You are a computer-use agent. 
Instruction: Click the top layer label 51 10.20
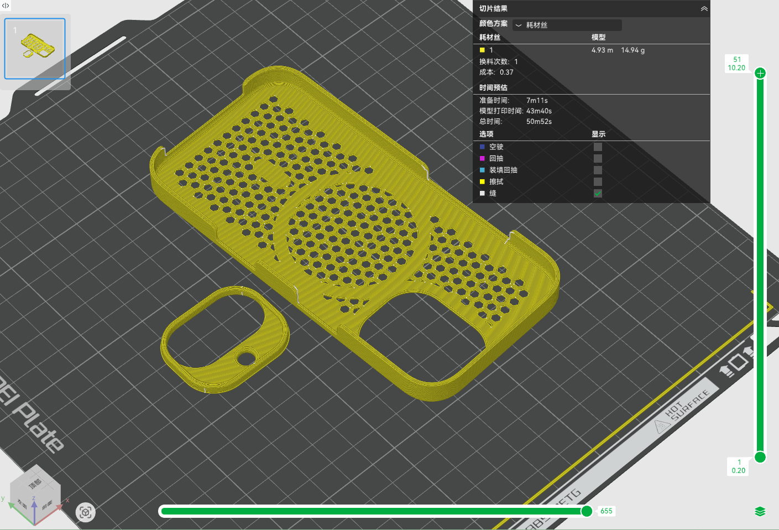(x=736, y=64)
